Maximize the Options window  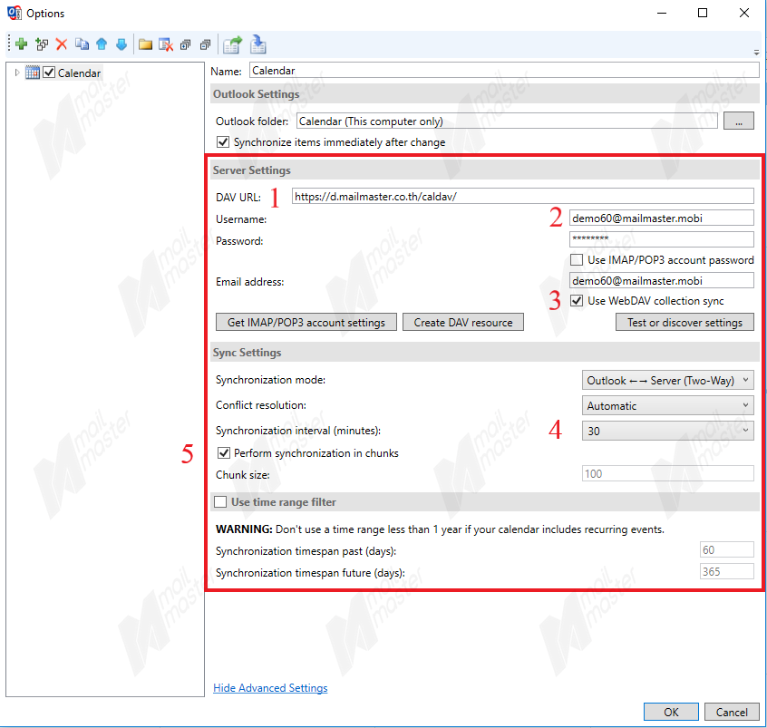(703, 13)
